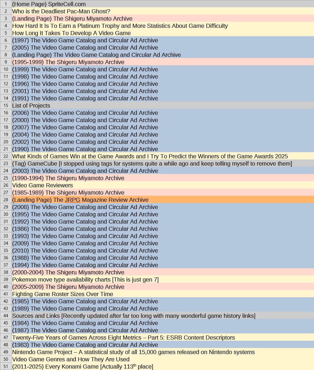
Task: Click row header number 2
Action: [6, 11]
